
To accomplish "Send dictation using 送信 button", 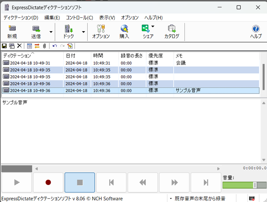I will [x=36, y=32].
